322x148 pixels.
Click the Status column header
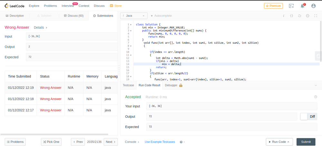[x=45, y=76]
